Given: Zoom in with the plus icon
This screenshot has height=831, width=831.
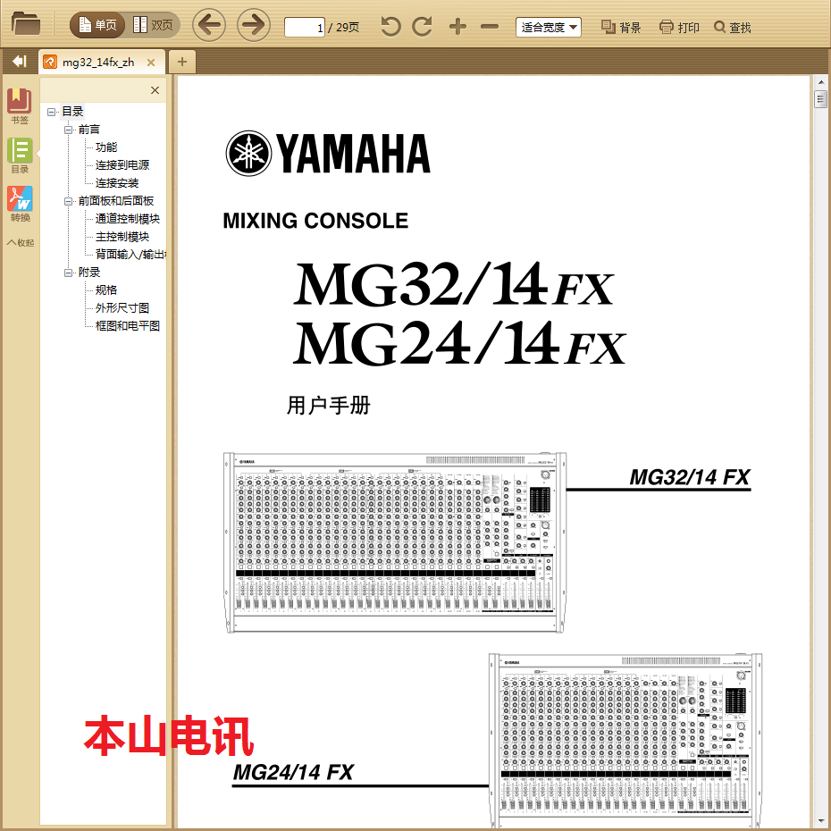Looking at the screenshot, I should click(457, 26).
